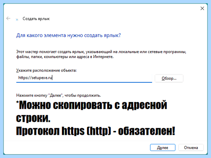Click the Далее button to continue
The width and height of the screenshot is (211, 158).
162,148
